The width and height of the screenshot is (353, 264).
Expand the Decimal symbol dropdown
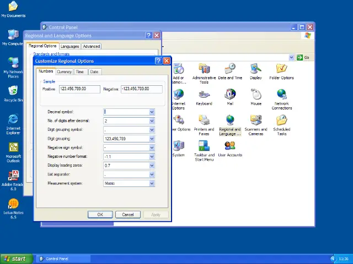tap(152, 112)
